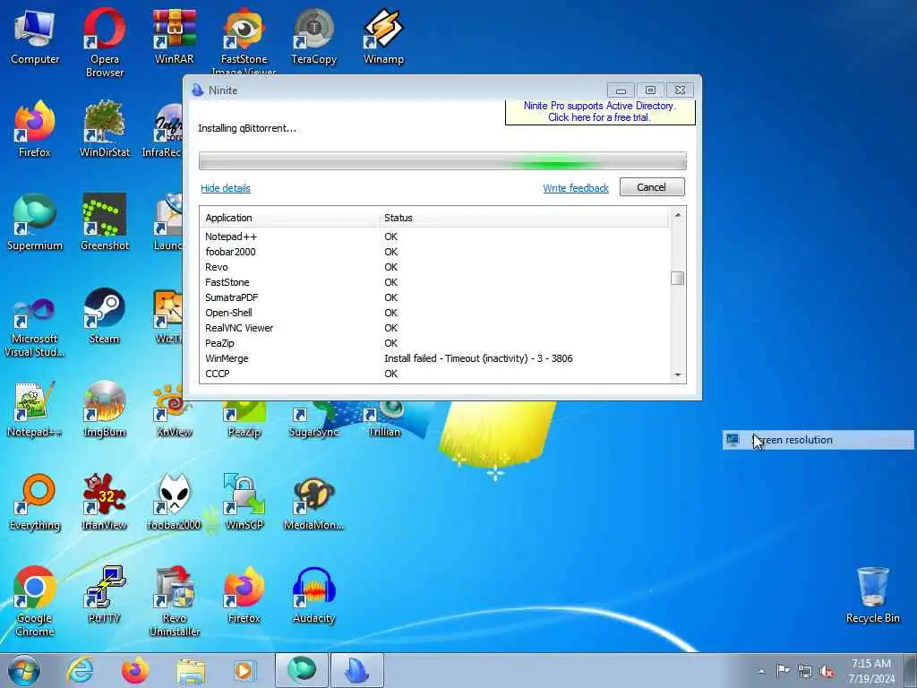Select the foobar2000 desktop shortcut
The height and width of the screenshot is (688, 917).
click(175, 502)
